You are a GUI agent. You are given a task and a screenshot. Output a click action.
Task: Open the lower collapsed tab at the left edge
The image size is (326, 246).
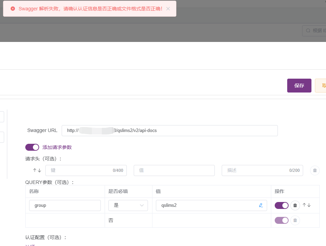point(1,137)
